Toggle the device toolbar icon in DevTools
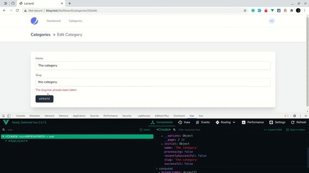Screen dimensions: 309x173 point(9,116)
